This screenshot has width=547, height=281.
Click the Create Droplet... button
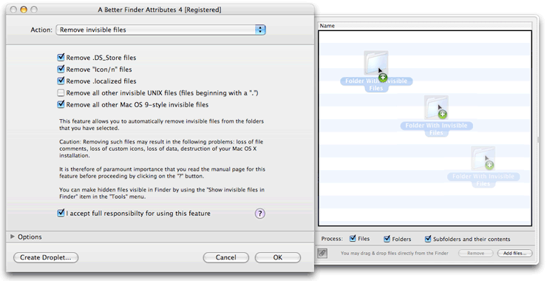46,257
